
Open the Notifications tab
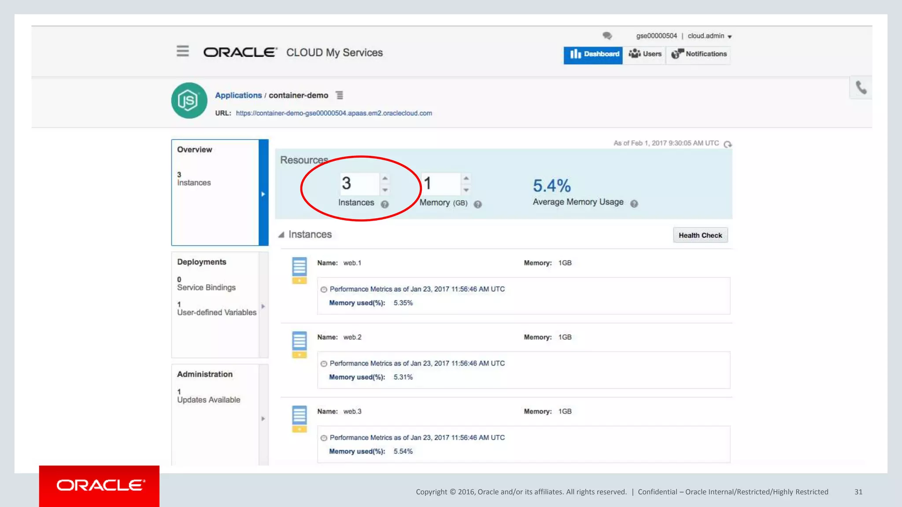pyautogui.click(x=699, y=54)
